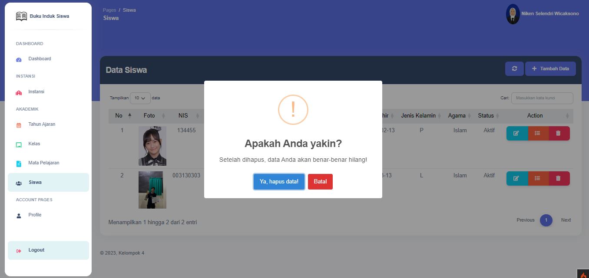The height and width of the screenshot is (278, 589).
Task: Confirm deletion with Ya, hapus data!
Action: click(279, 182)
